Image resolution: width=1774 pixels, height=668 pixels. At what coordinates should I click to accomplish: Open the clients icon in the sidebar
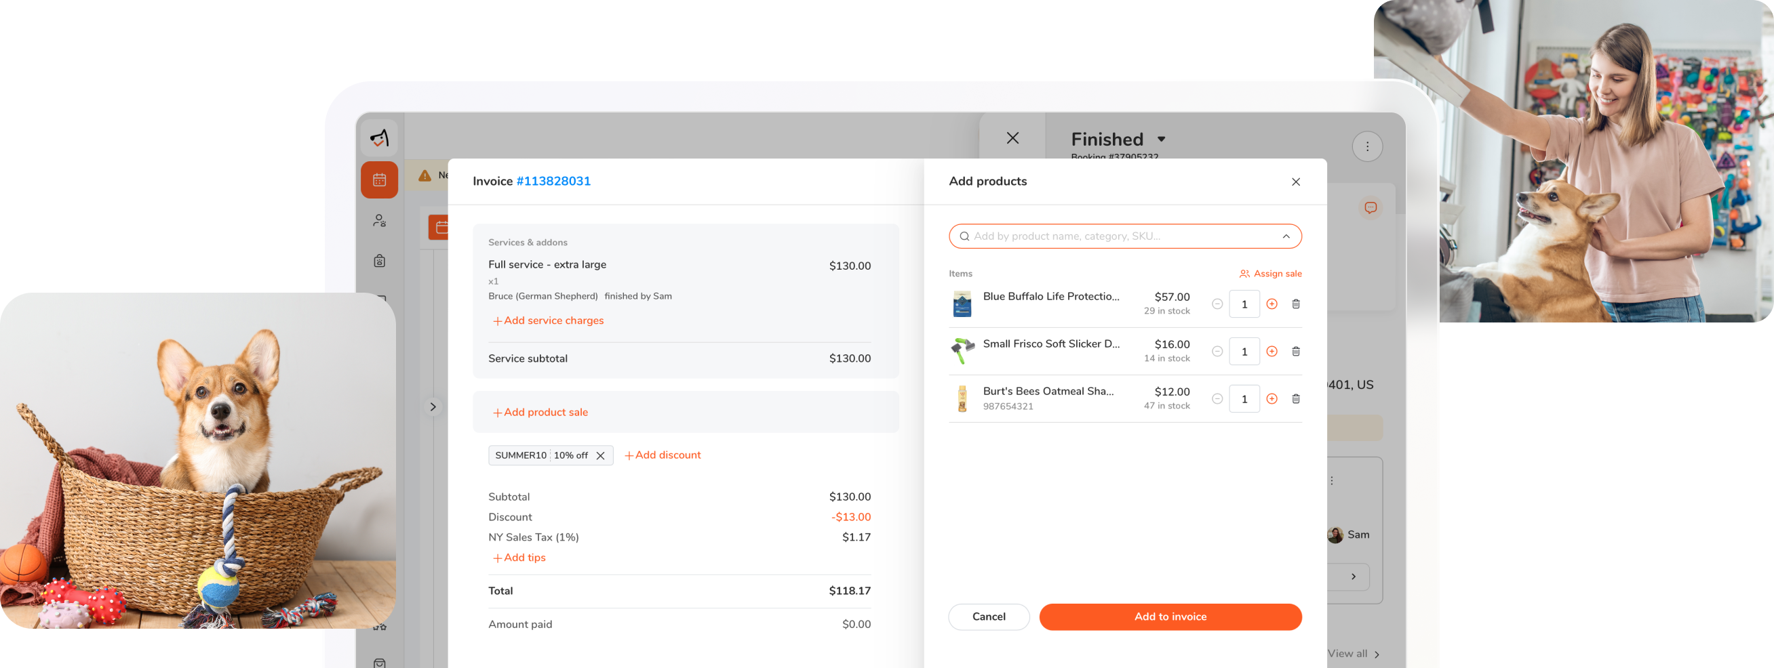point(380,221)
